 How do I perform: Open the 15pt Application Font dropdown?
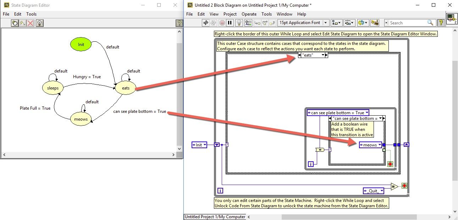(303, 23)
